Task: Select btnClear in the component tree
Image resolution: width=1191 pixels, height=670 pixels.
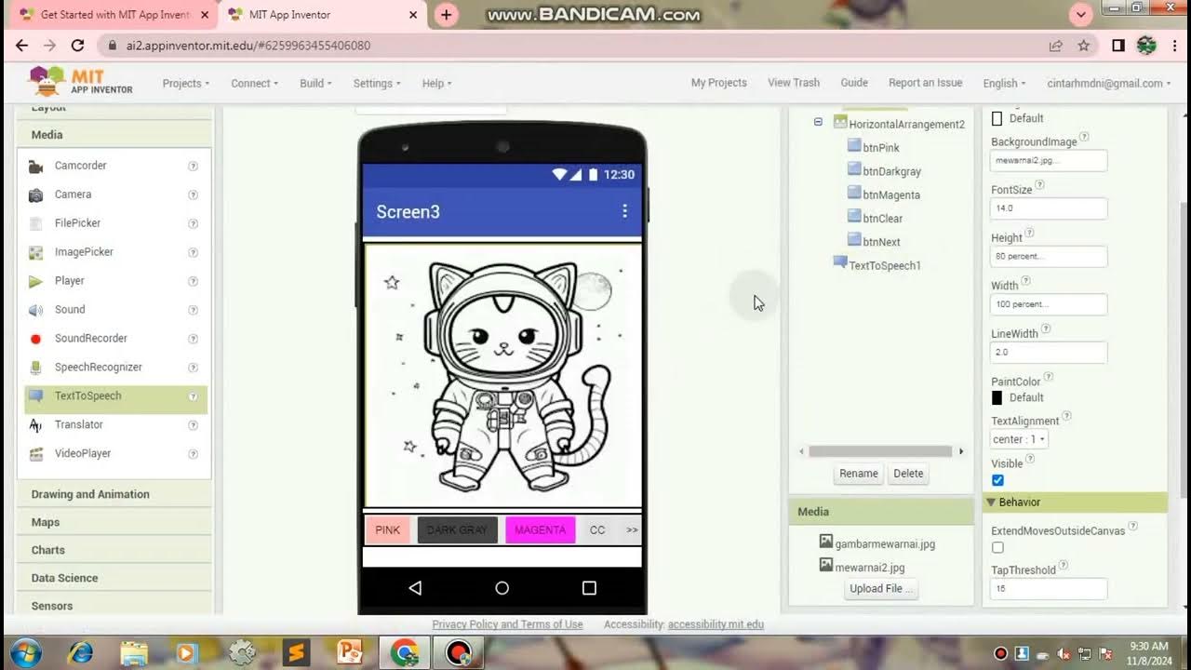Action: coord(882,219)
